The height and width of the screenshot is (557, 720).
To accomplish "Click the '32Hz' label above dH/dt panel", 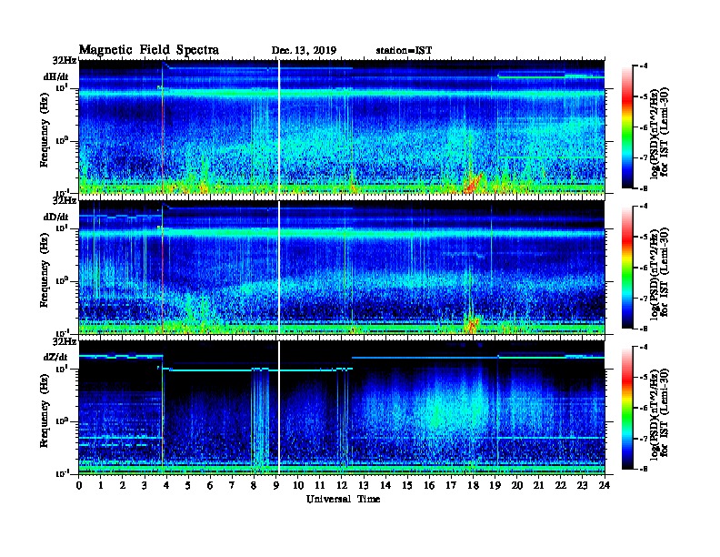I will 65,60.
